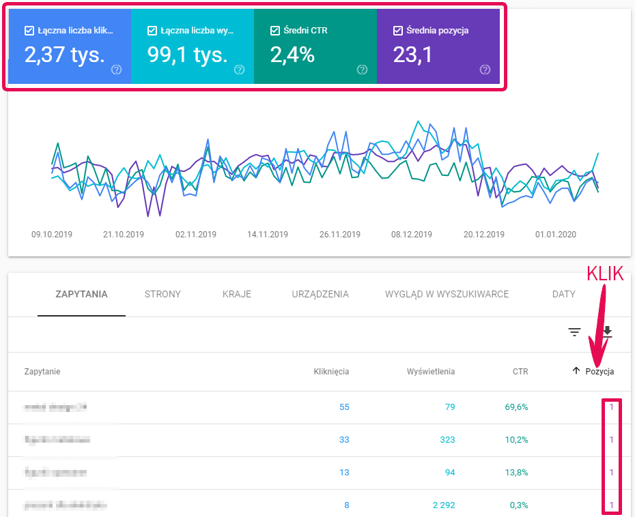Viewport: 635px width, 517px height.
Task: Open the Kraje tab
Action: pos(237,295)
